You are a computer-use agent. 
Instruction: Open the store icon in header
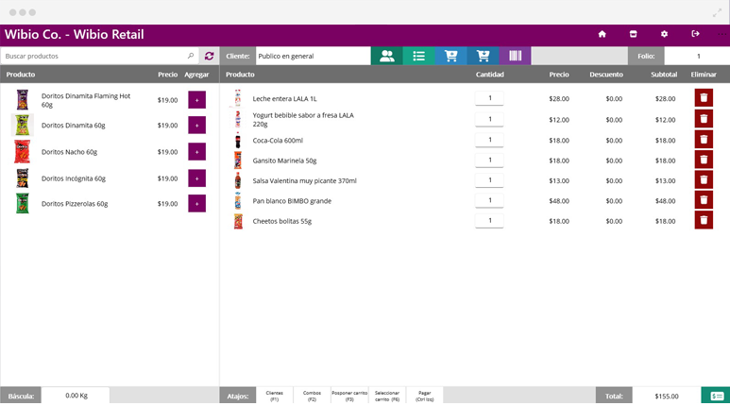point(633,34)
